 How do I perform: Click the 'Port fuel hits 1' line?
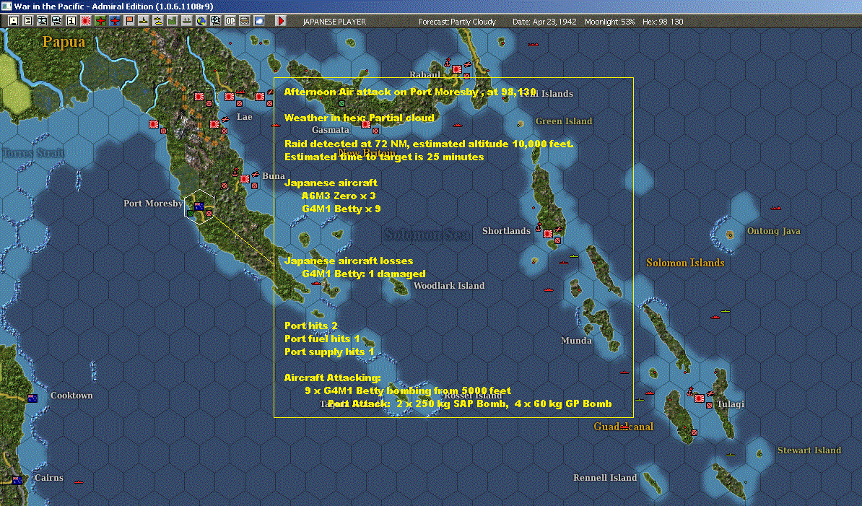coord(321,339)
